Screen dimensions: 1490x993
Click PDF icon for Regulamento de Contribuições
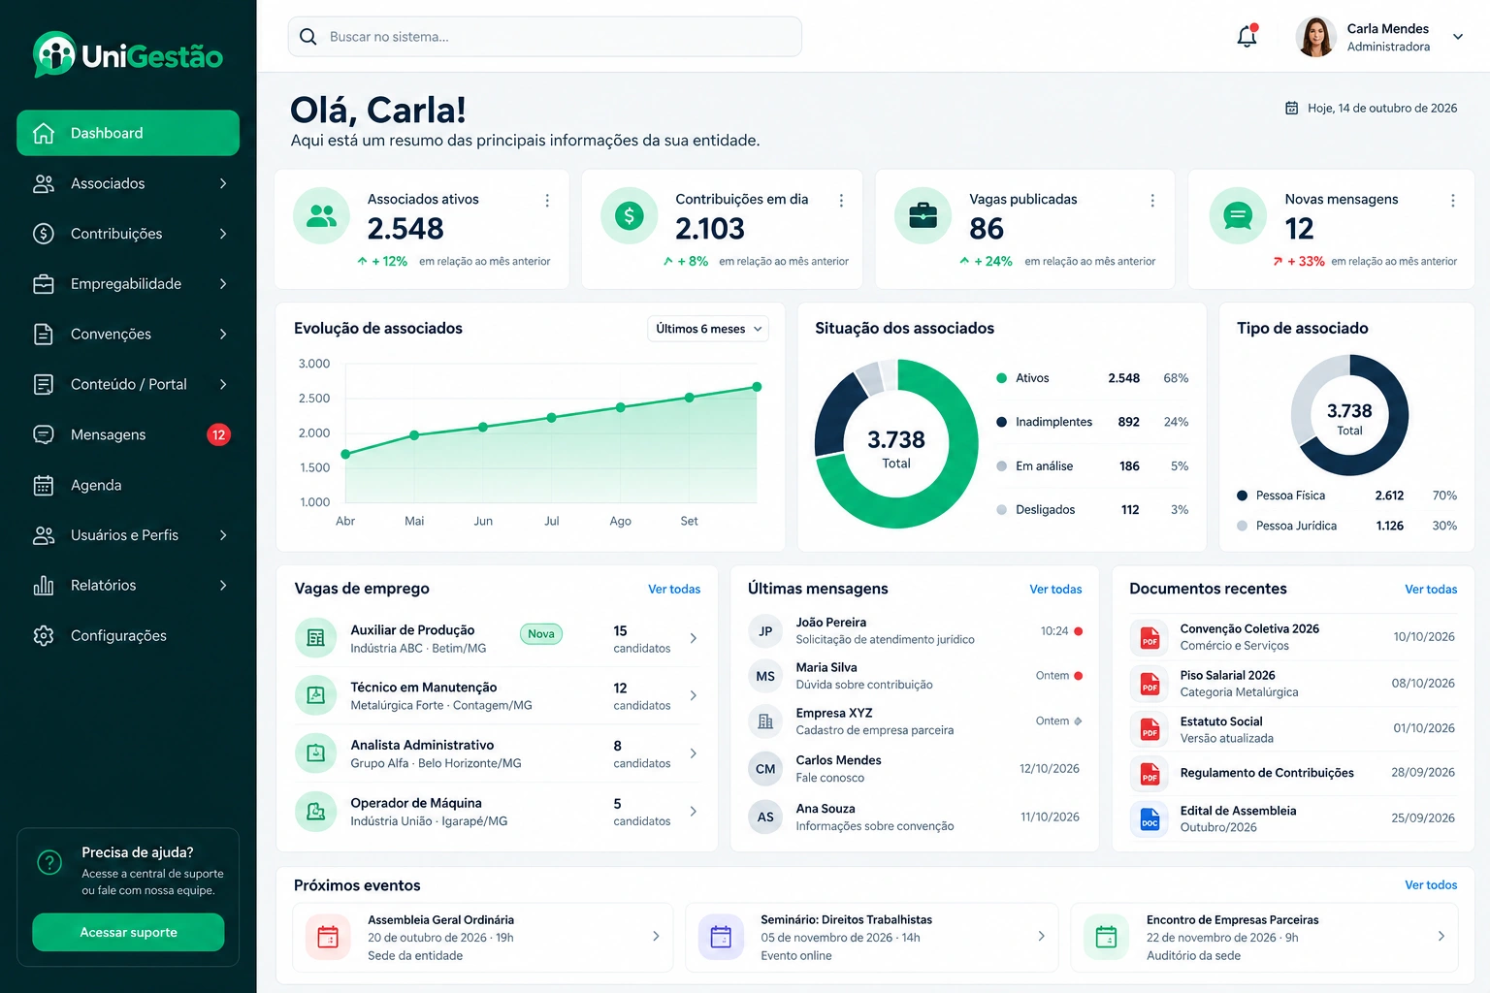tap(1150, 774)
